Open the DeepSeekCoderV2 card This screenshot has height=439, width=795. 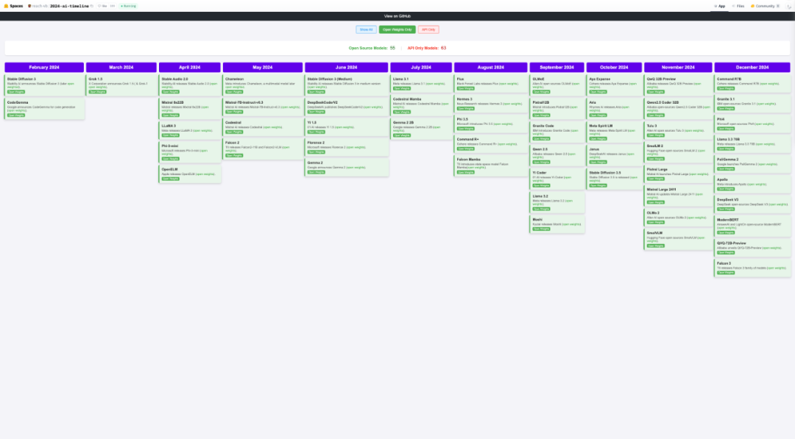point(346,107)
